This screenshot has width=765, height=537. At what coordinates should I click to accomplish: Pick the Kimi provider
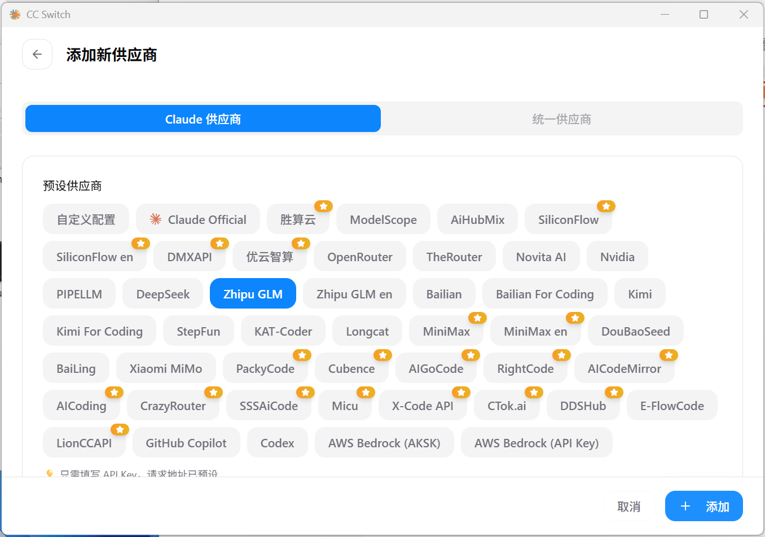pos(640,293)
